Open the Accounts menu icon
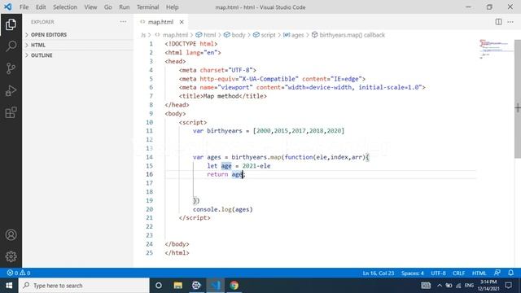 click(x=11, y=235)
